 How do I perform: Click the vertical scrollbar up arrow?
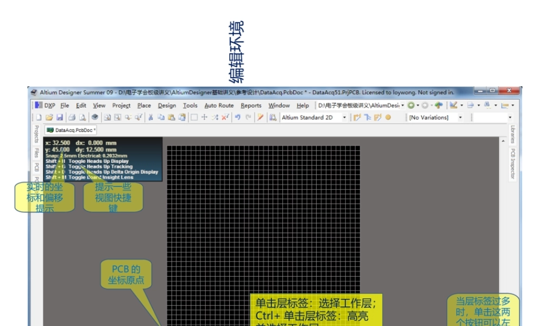503,141
